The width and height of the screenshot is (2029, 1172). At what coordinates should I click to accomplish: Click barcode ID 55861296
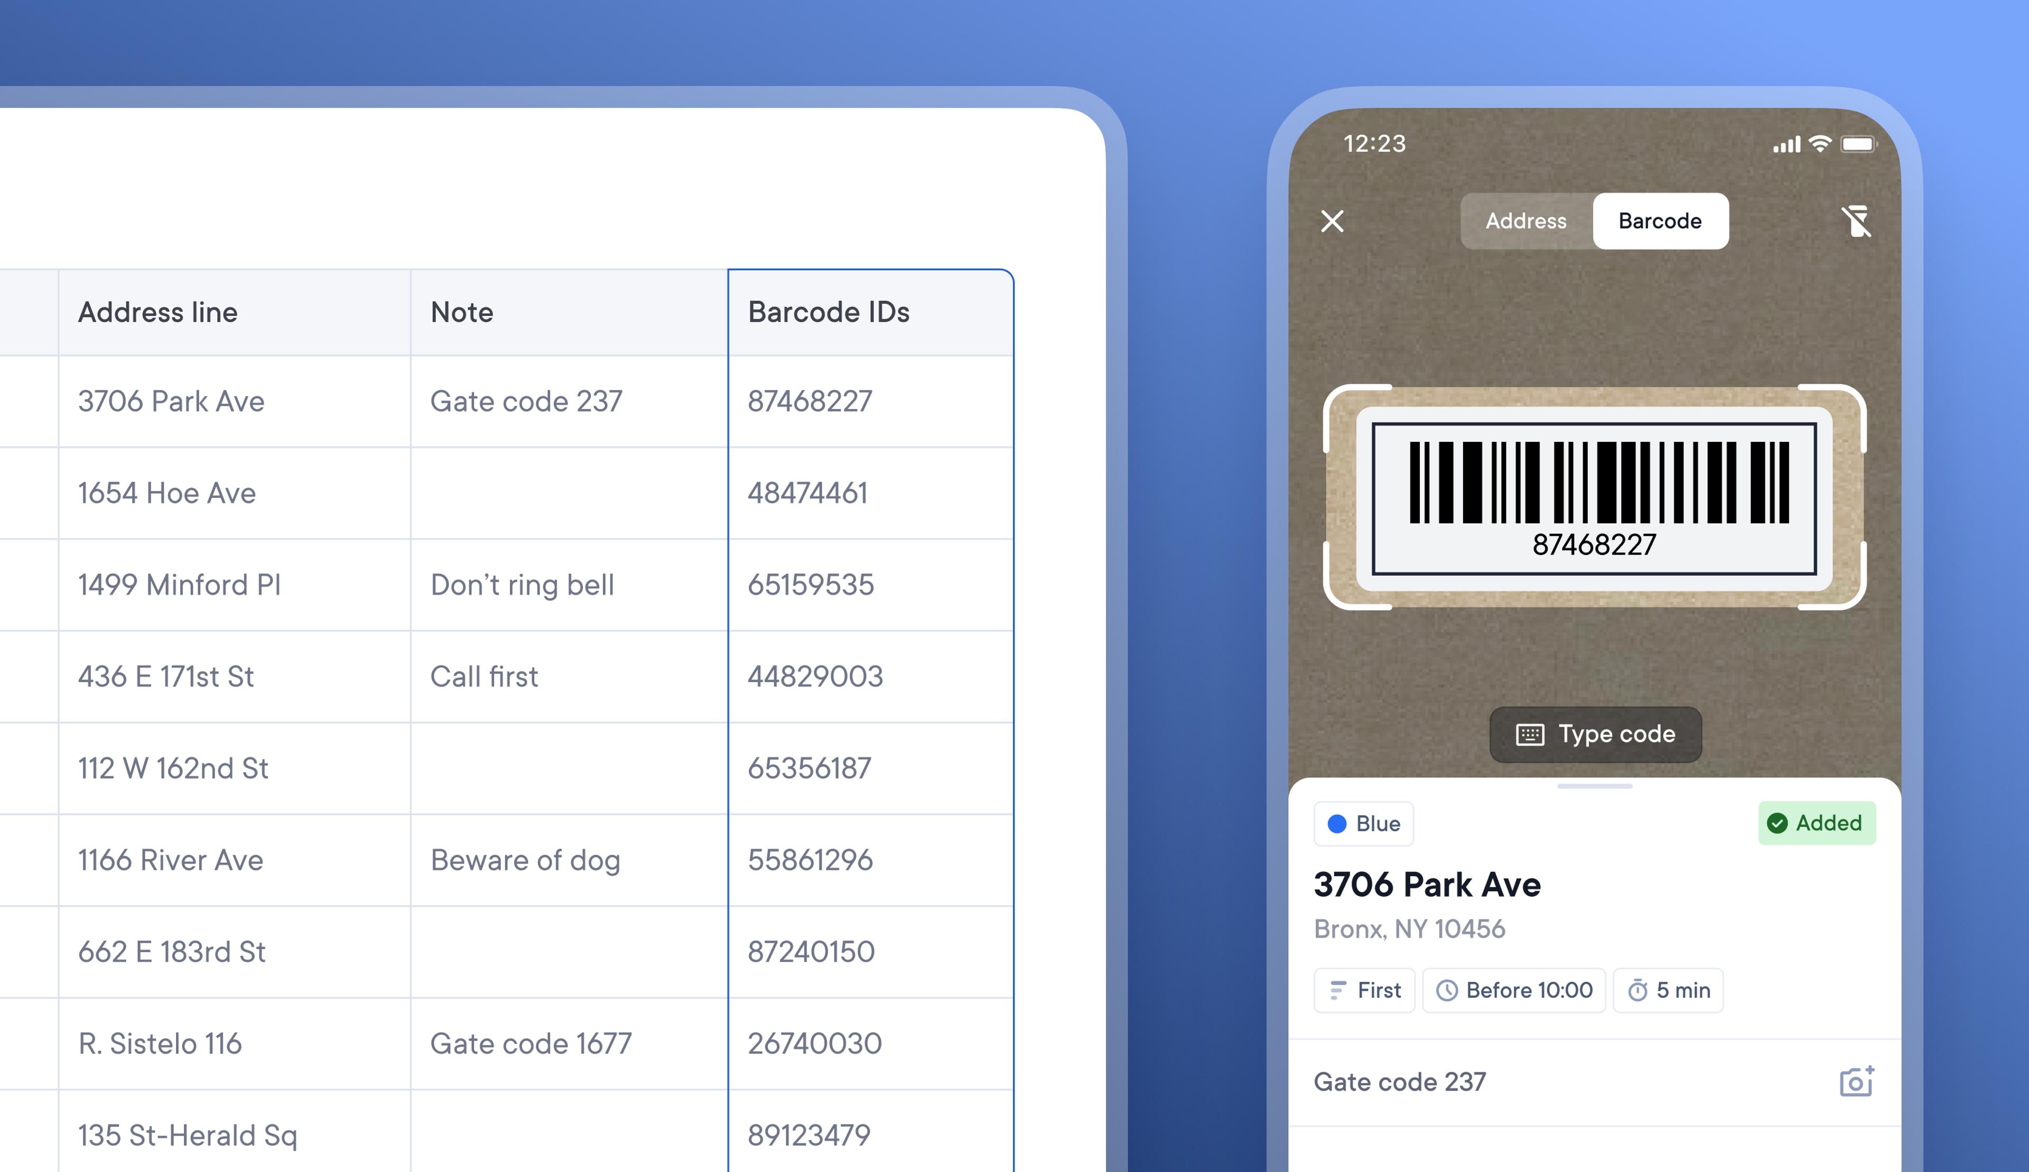pos(871,860)
